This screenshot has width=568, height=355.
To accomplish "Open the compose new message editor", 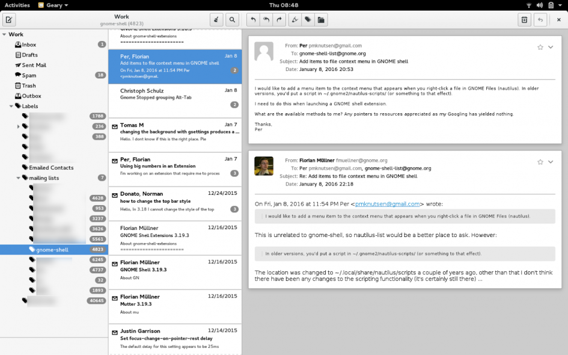I will pos(8,19).
